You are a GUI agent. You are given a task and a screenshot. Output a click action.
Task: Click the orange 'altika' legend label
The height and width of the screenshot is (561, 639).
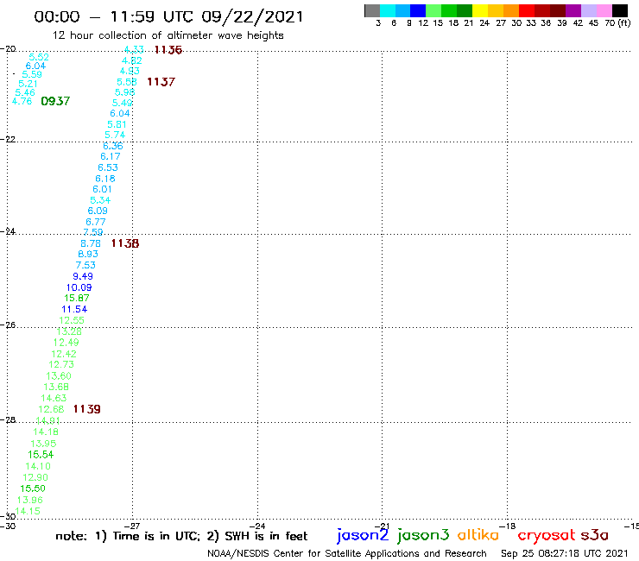pyautogui.click(x=478, y=535)
